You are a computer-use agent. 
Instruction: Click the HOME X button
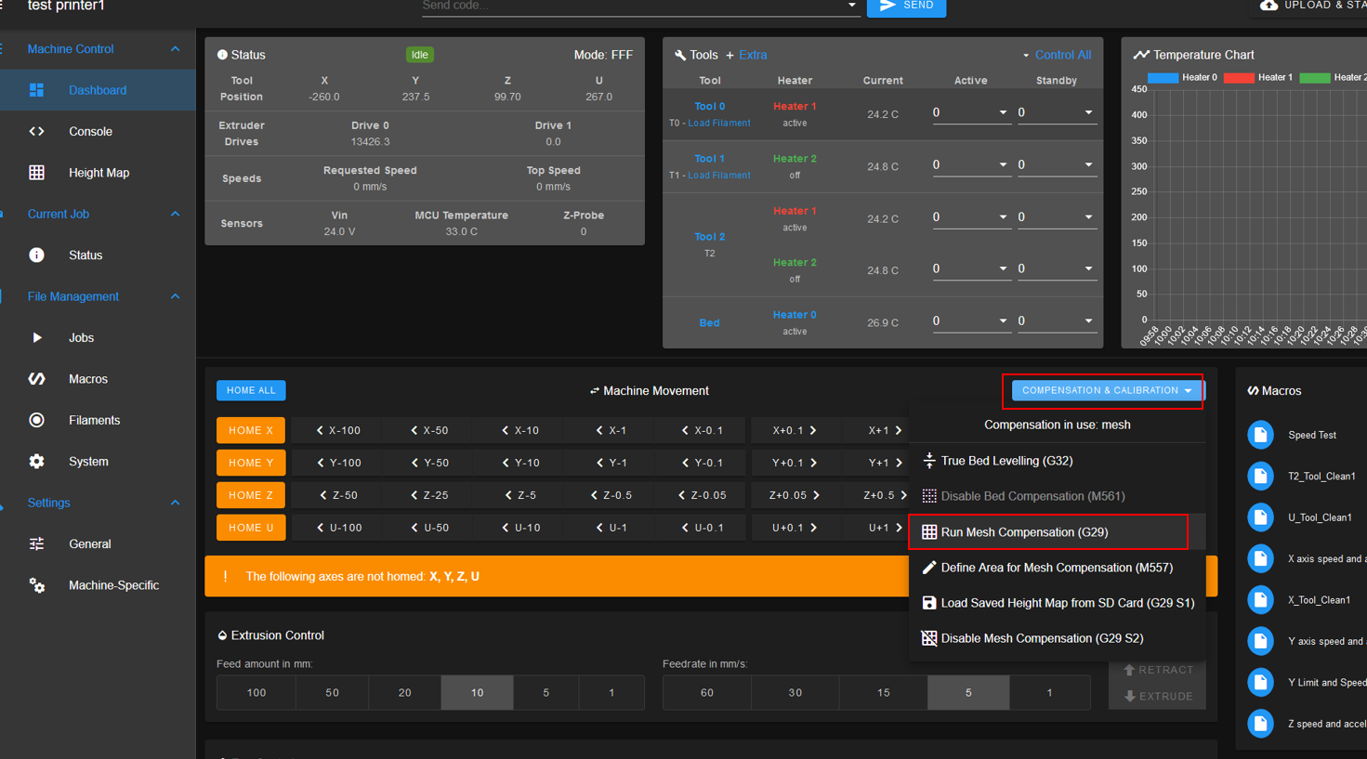coord(251,430)
